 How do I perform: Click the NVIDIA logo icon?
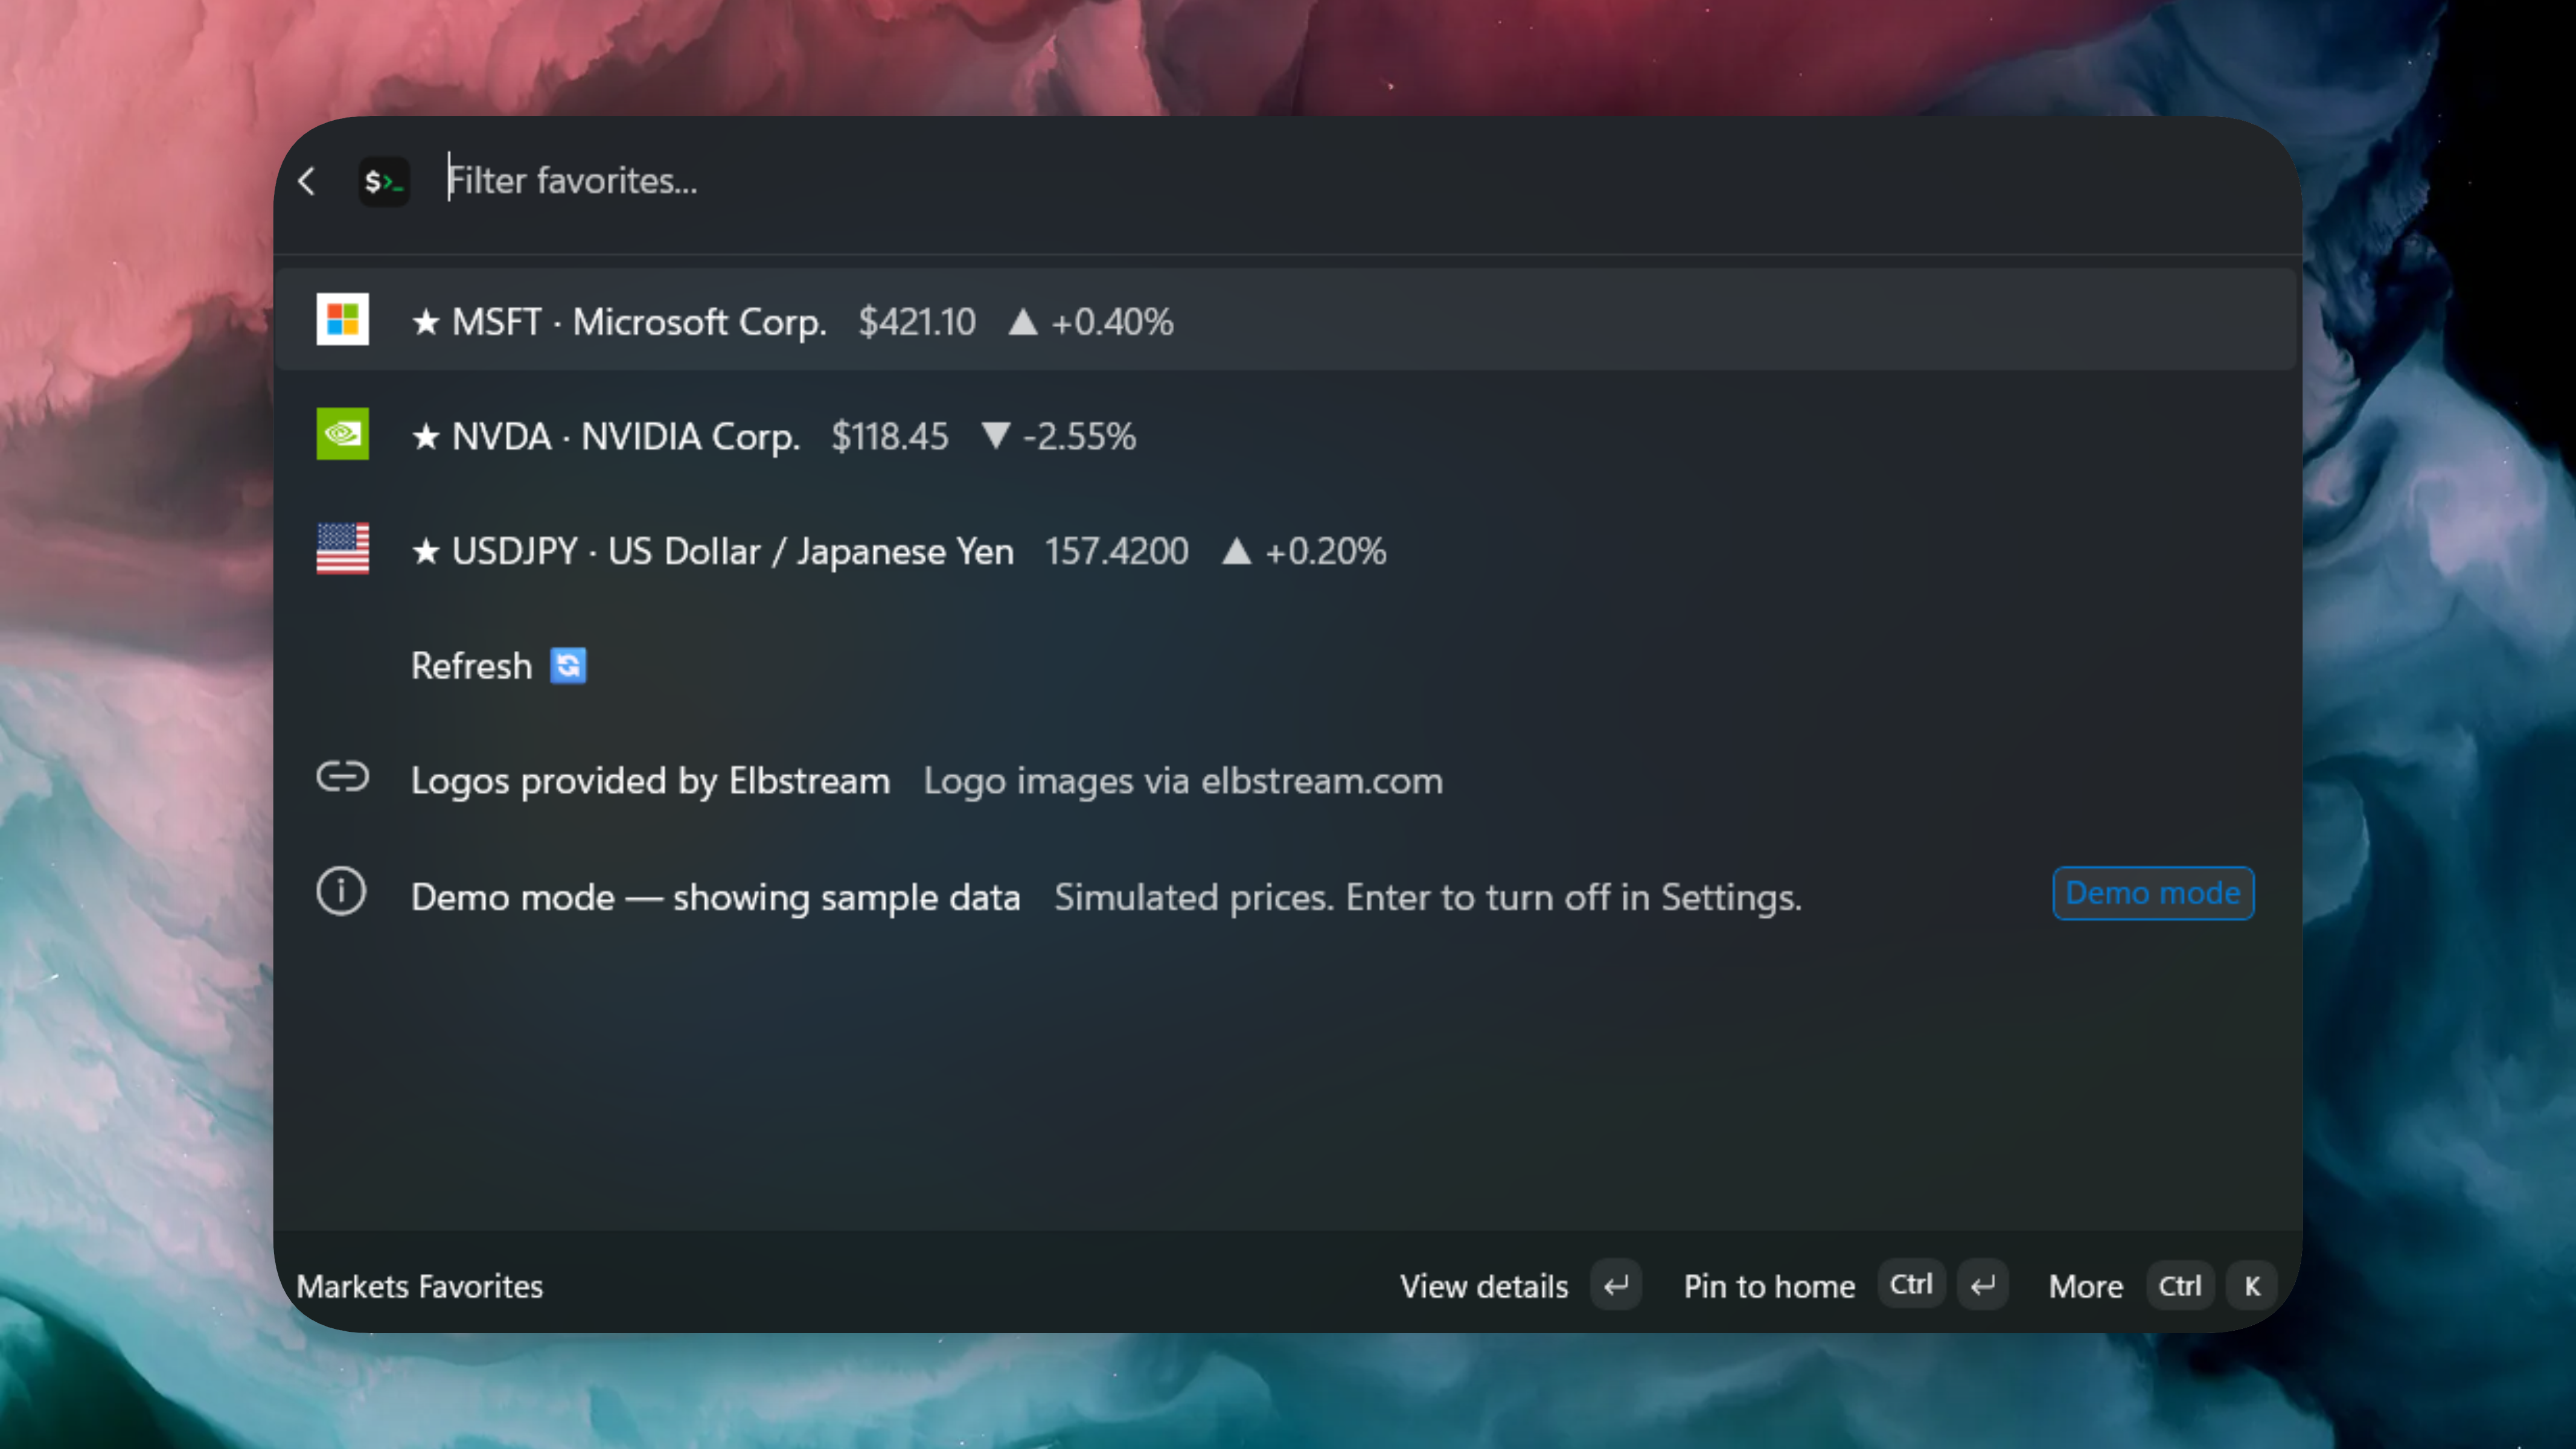coord(342,434)
